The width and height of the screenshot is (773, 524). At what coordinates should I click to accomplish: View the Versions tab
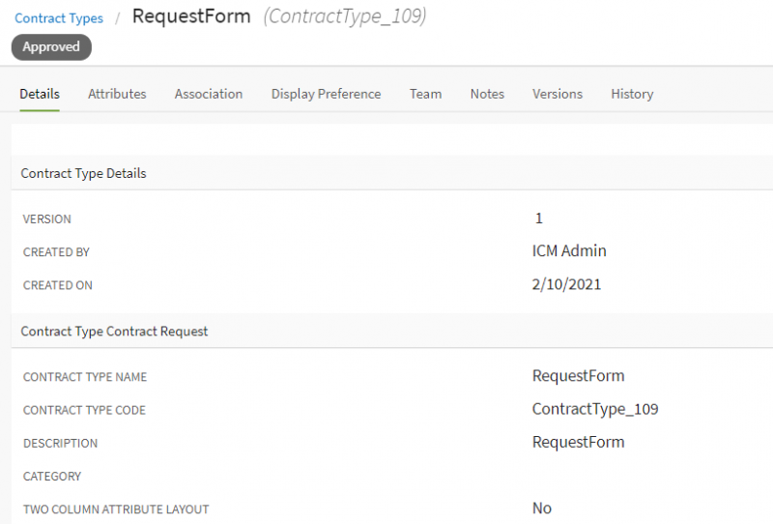[558, 94]
